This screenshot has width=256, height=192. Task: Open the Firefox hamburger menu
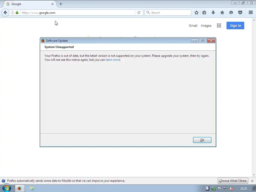(x=250, y=12)
